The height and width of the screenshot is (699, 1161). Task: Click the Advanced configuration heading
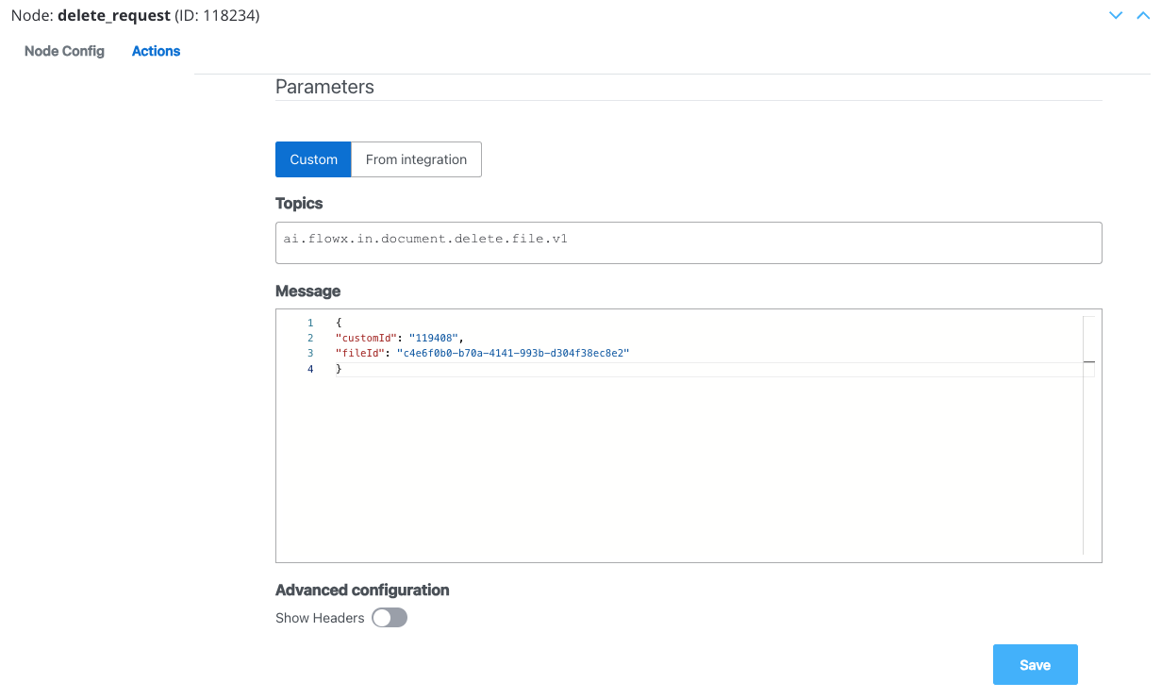pyautogui.click(x=362, y=590)
